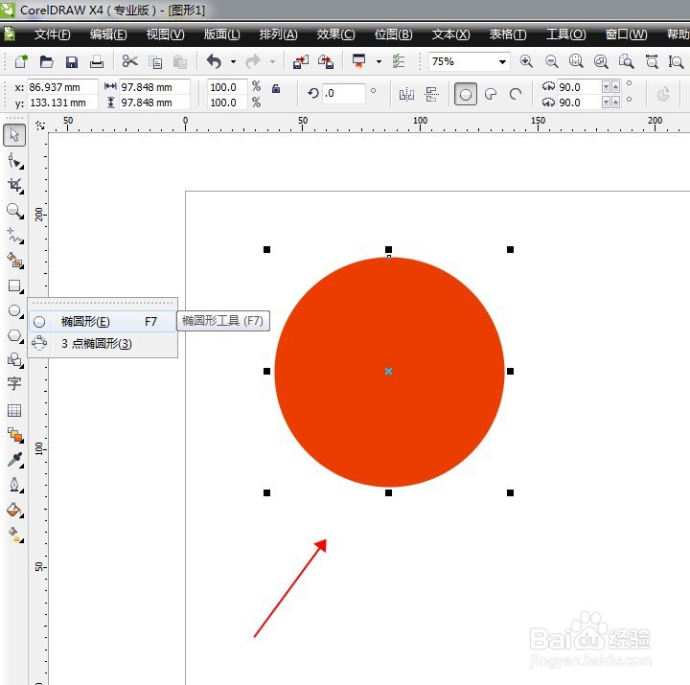Select the Freehand curve tool

15,236
